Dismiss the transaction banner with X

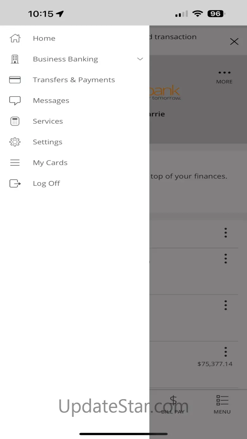234,41
